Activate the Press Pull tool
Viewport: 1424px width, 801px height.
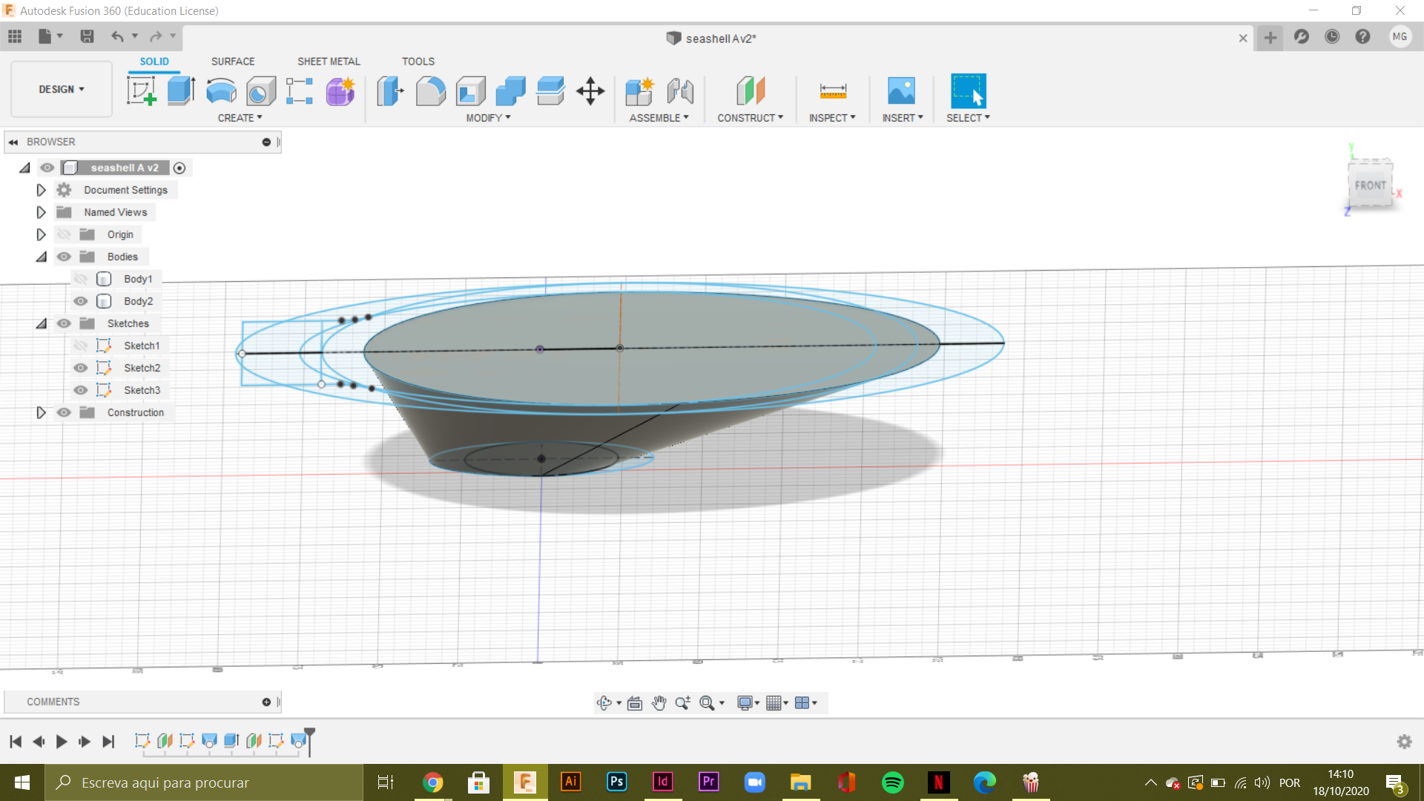pyautogui.click(x=389, y=90)
